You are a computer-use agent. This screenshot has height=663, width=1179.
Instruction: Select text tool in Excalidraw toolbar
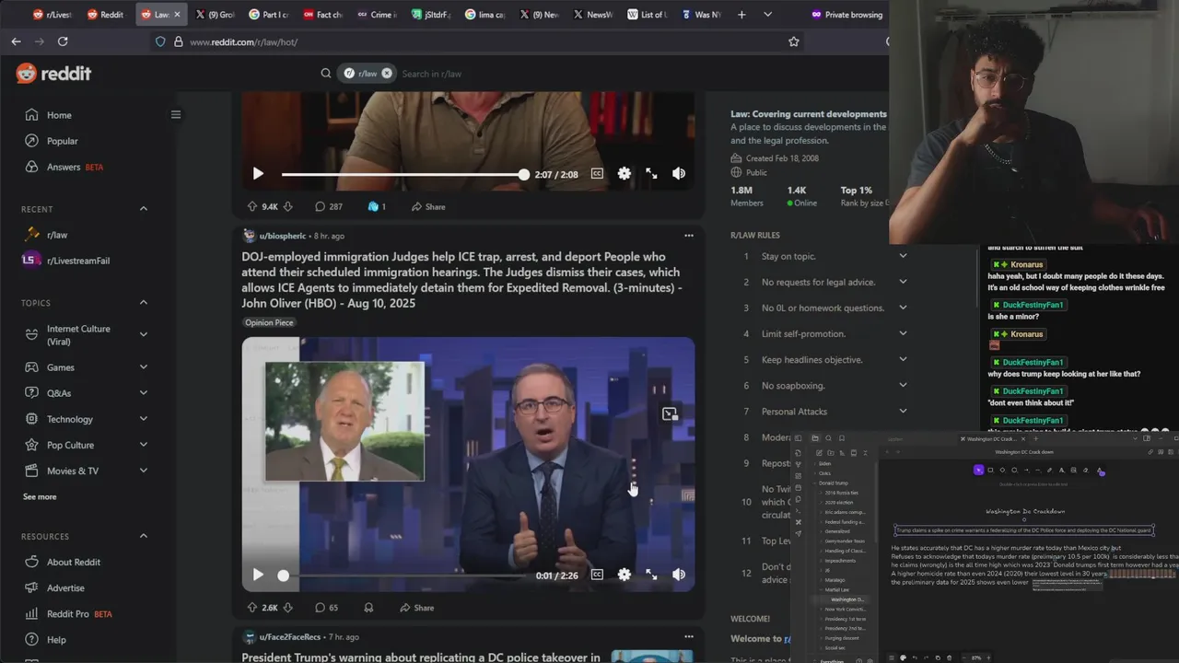pos(1061,471)
